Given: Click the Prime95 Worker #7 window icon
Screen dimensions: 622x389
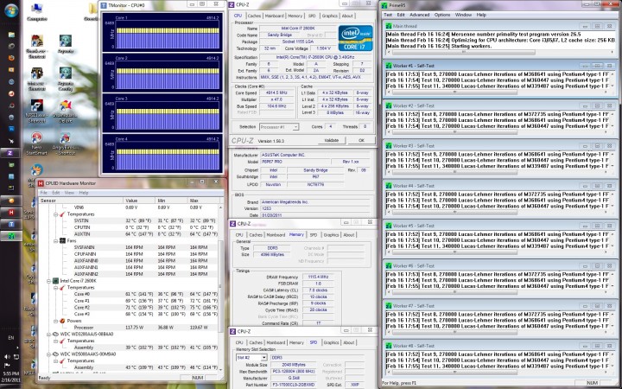Looking at the screenshot, I should 389,306.
